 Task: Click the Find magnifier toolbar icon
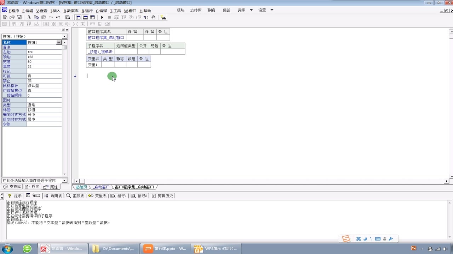[x=68, y=17]
